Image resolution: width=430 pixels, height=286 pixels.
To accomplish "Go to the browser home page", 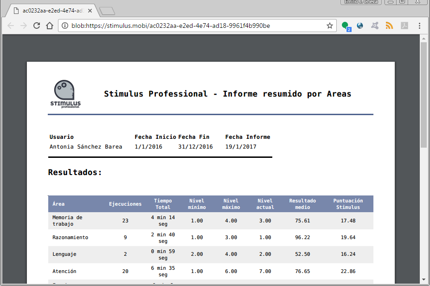I will point(50,26).
